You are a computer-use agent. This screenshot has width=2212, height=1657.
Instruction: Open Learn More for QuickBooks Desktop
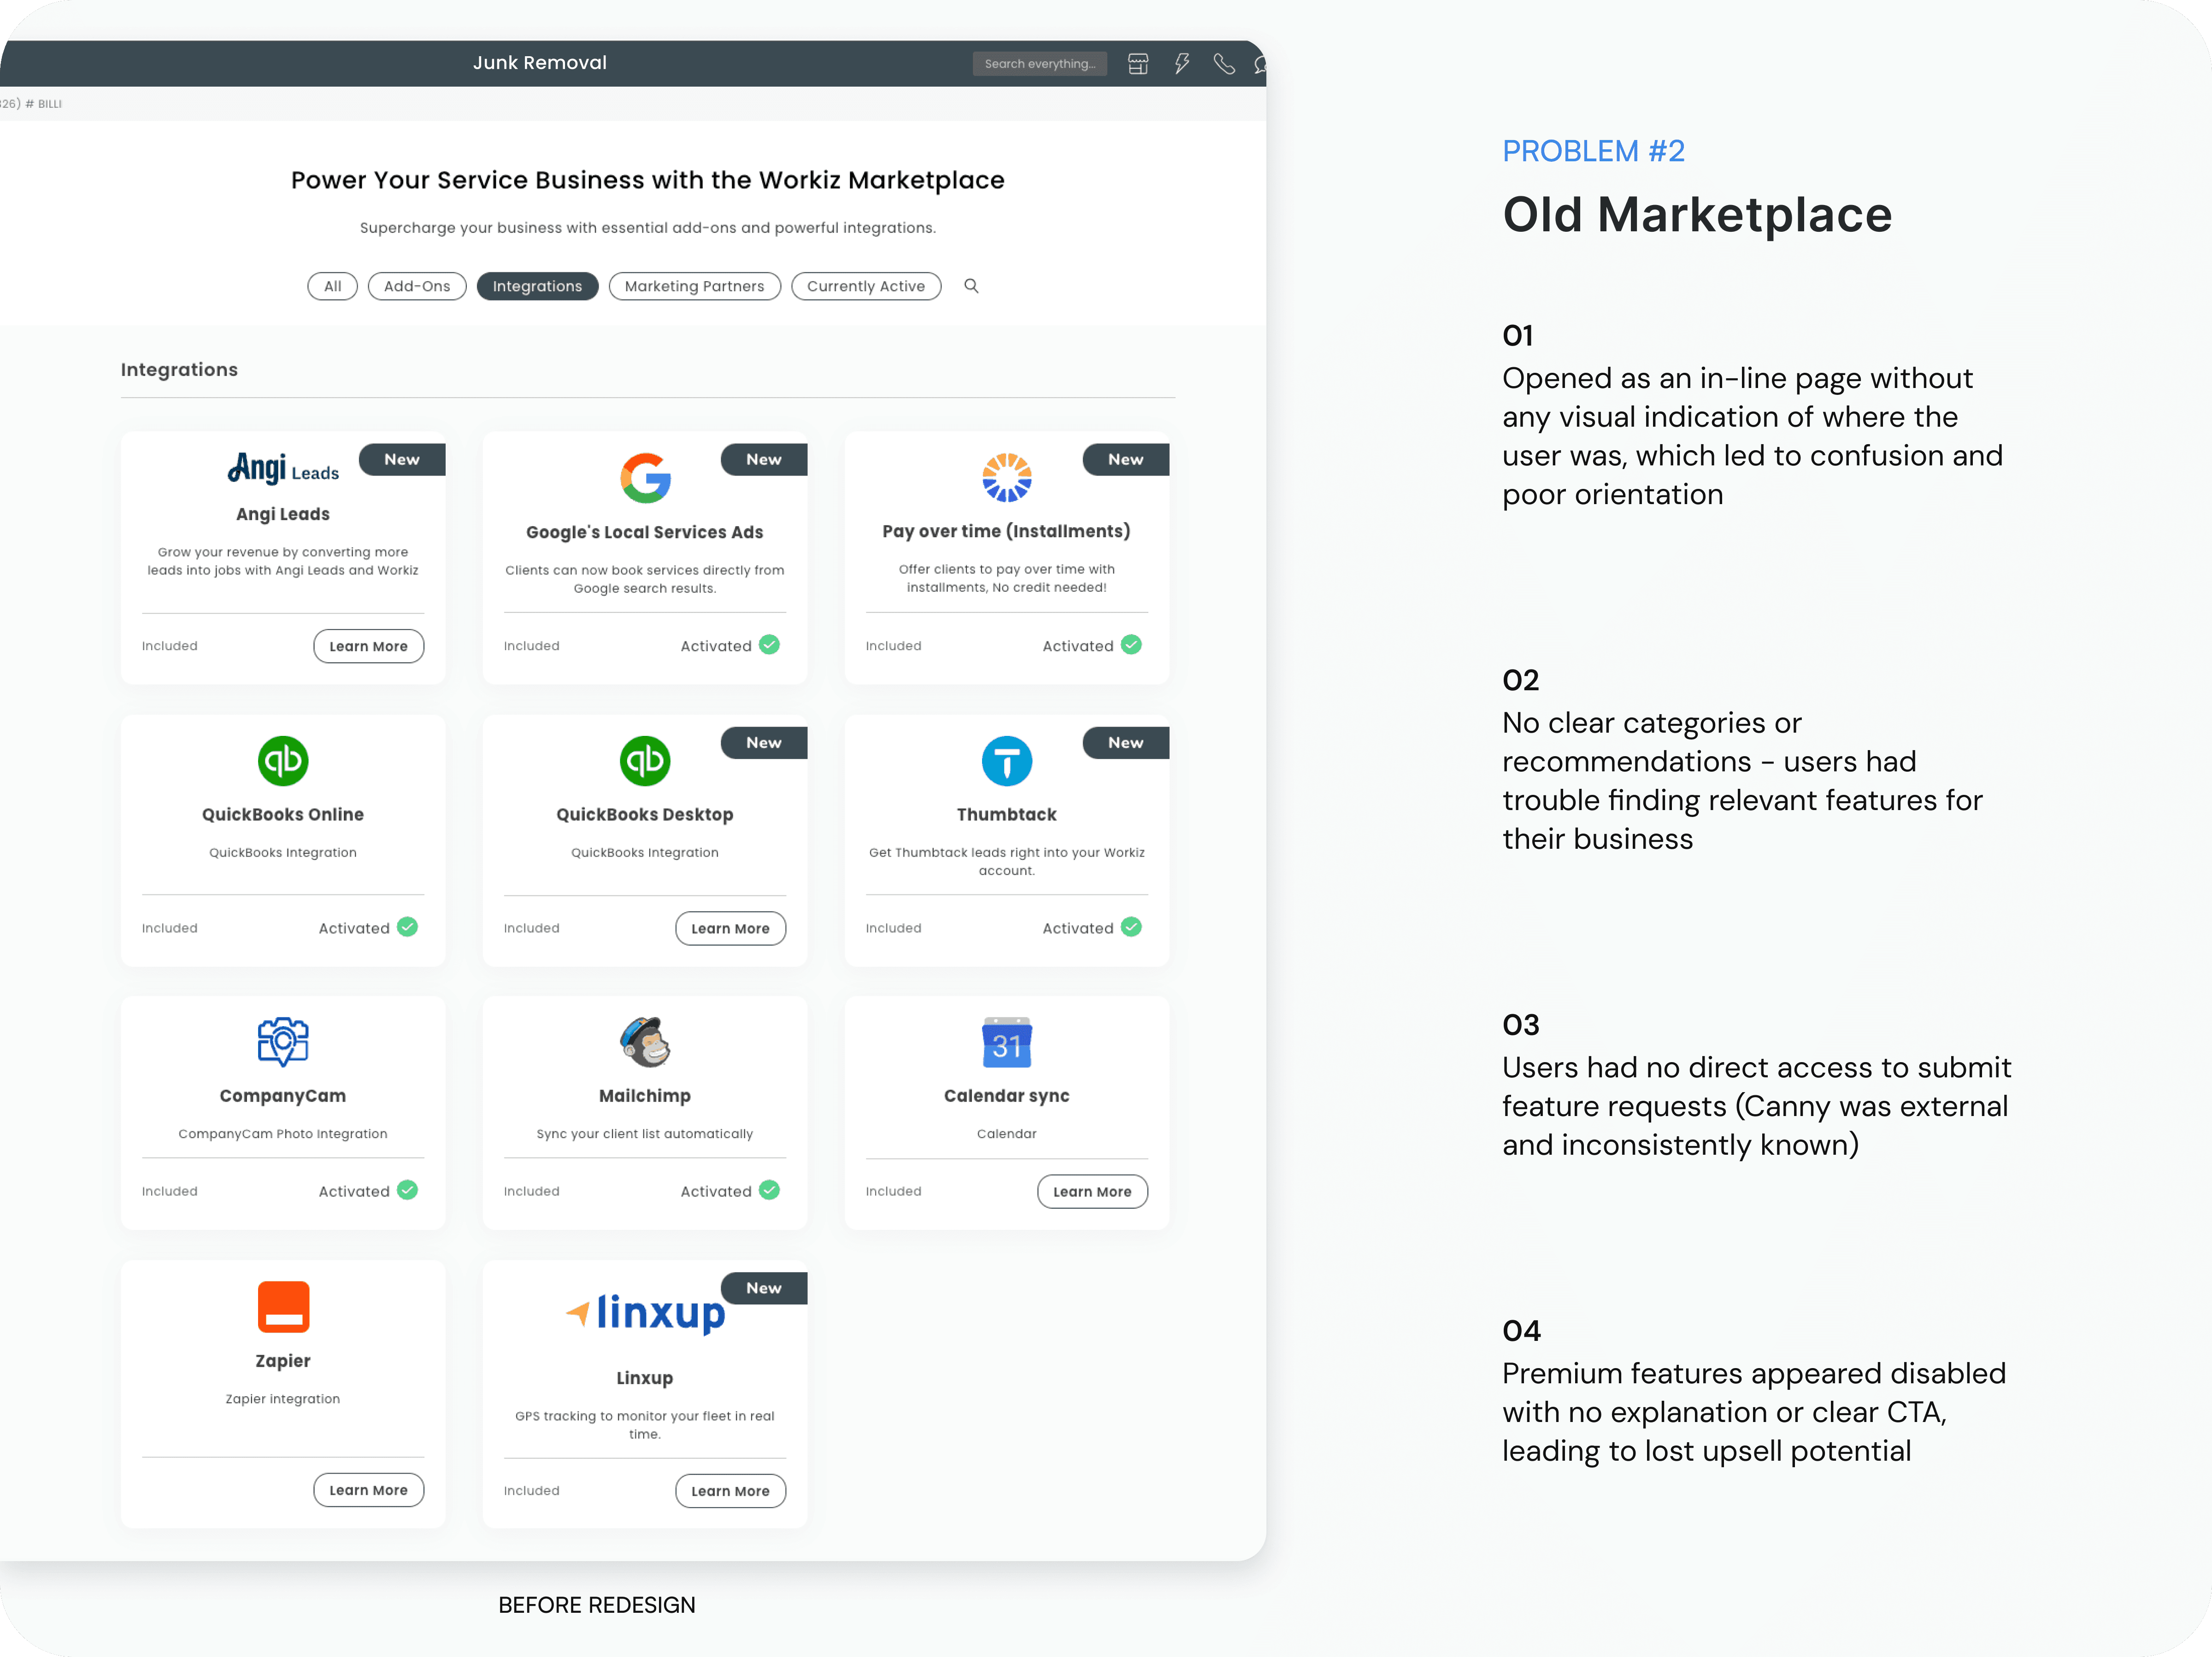(x=730, y=928)
